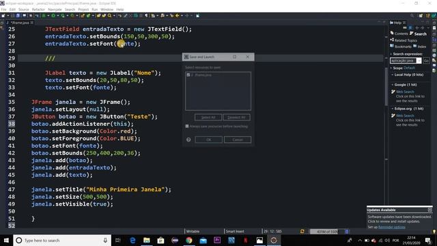The image size is (437, 246).
Task: Click the New Java Class icon
Action: 88,16
